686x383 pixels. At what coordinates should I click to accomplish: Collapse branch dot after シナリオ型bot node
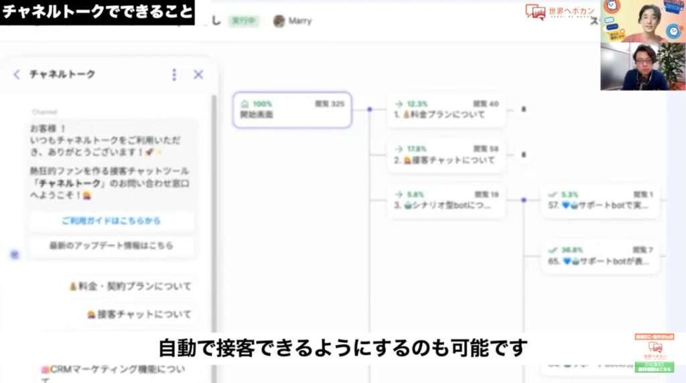(524, 200)
